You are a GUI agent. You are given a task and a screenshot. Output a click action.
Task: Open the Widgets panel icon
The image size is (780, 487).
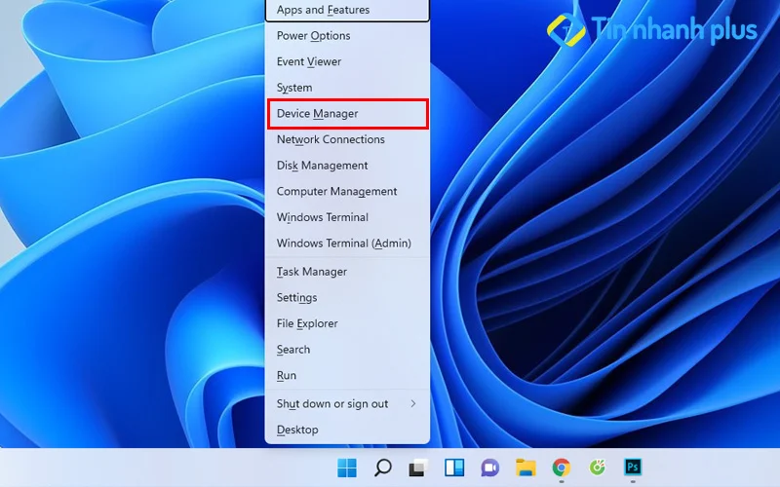[454, 468]
